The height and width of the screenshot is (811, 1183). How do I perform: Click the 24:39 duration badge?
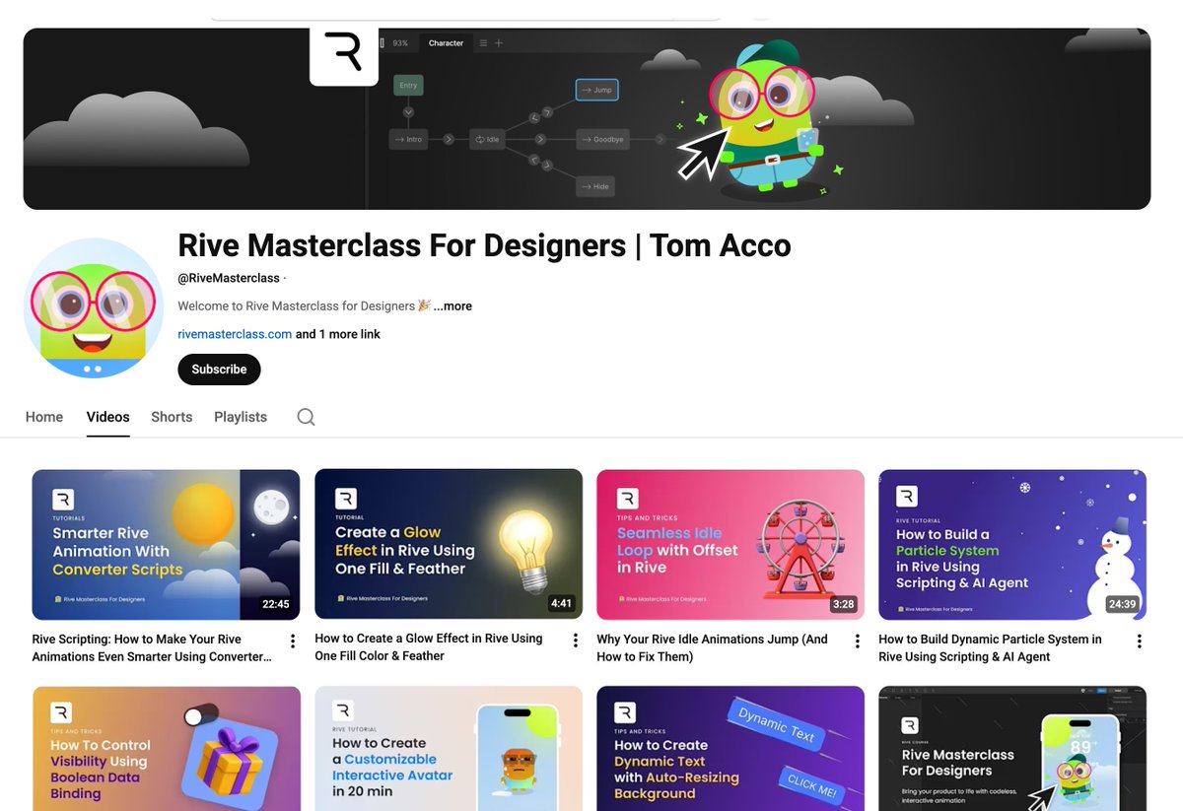pos(1122,604)
